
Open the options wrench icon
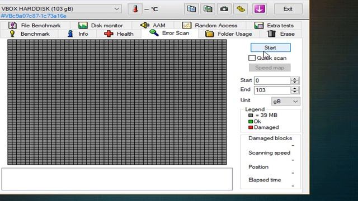(x=241, y=9)
